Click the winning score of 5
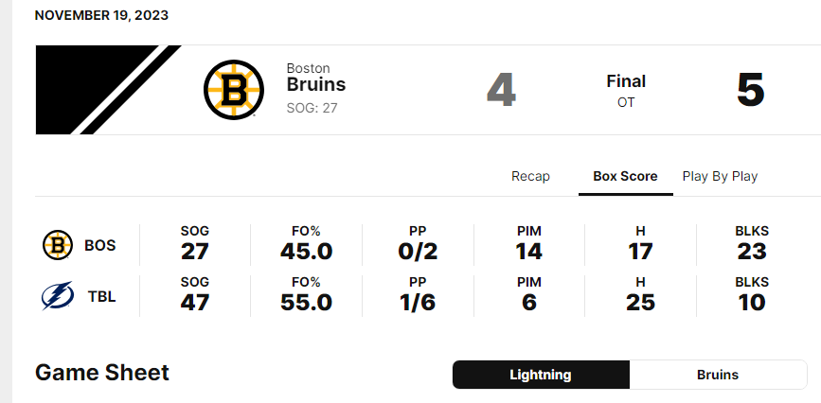This screenshot has height=403, width=821. [750, 91]
